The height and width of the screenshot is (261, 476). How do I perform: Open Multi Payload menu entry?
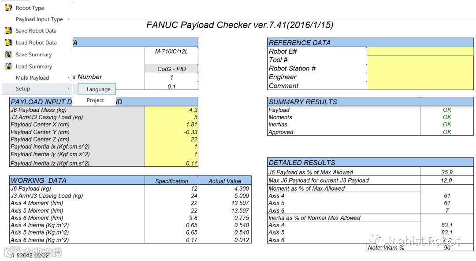pyautogui.click(x=32, y=77)
